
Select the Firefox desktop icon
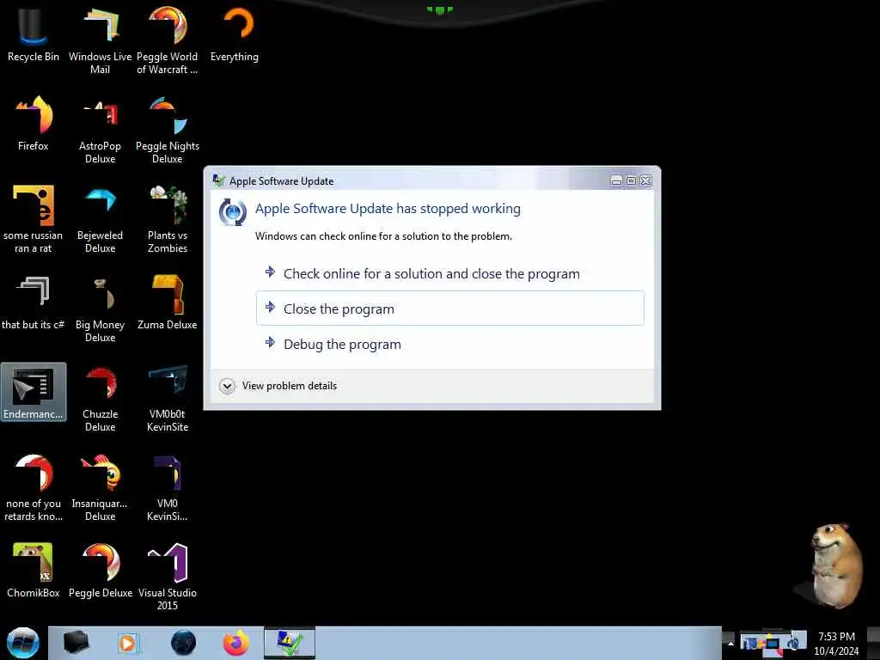pyautogui.click(x=34, y=124)
